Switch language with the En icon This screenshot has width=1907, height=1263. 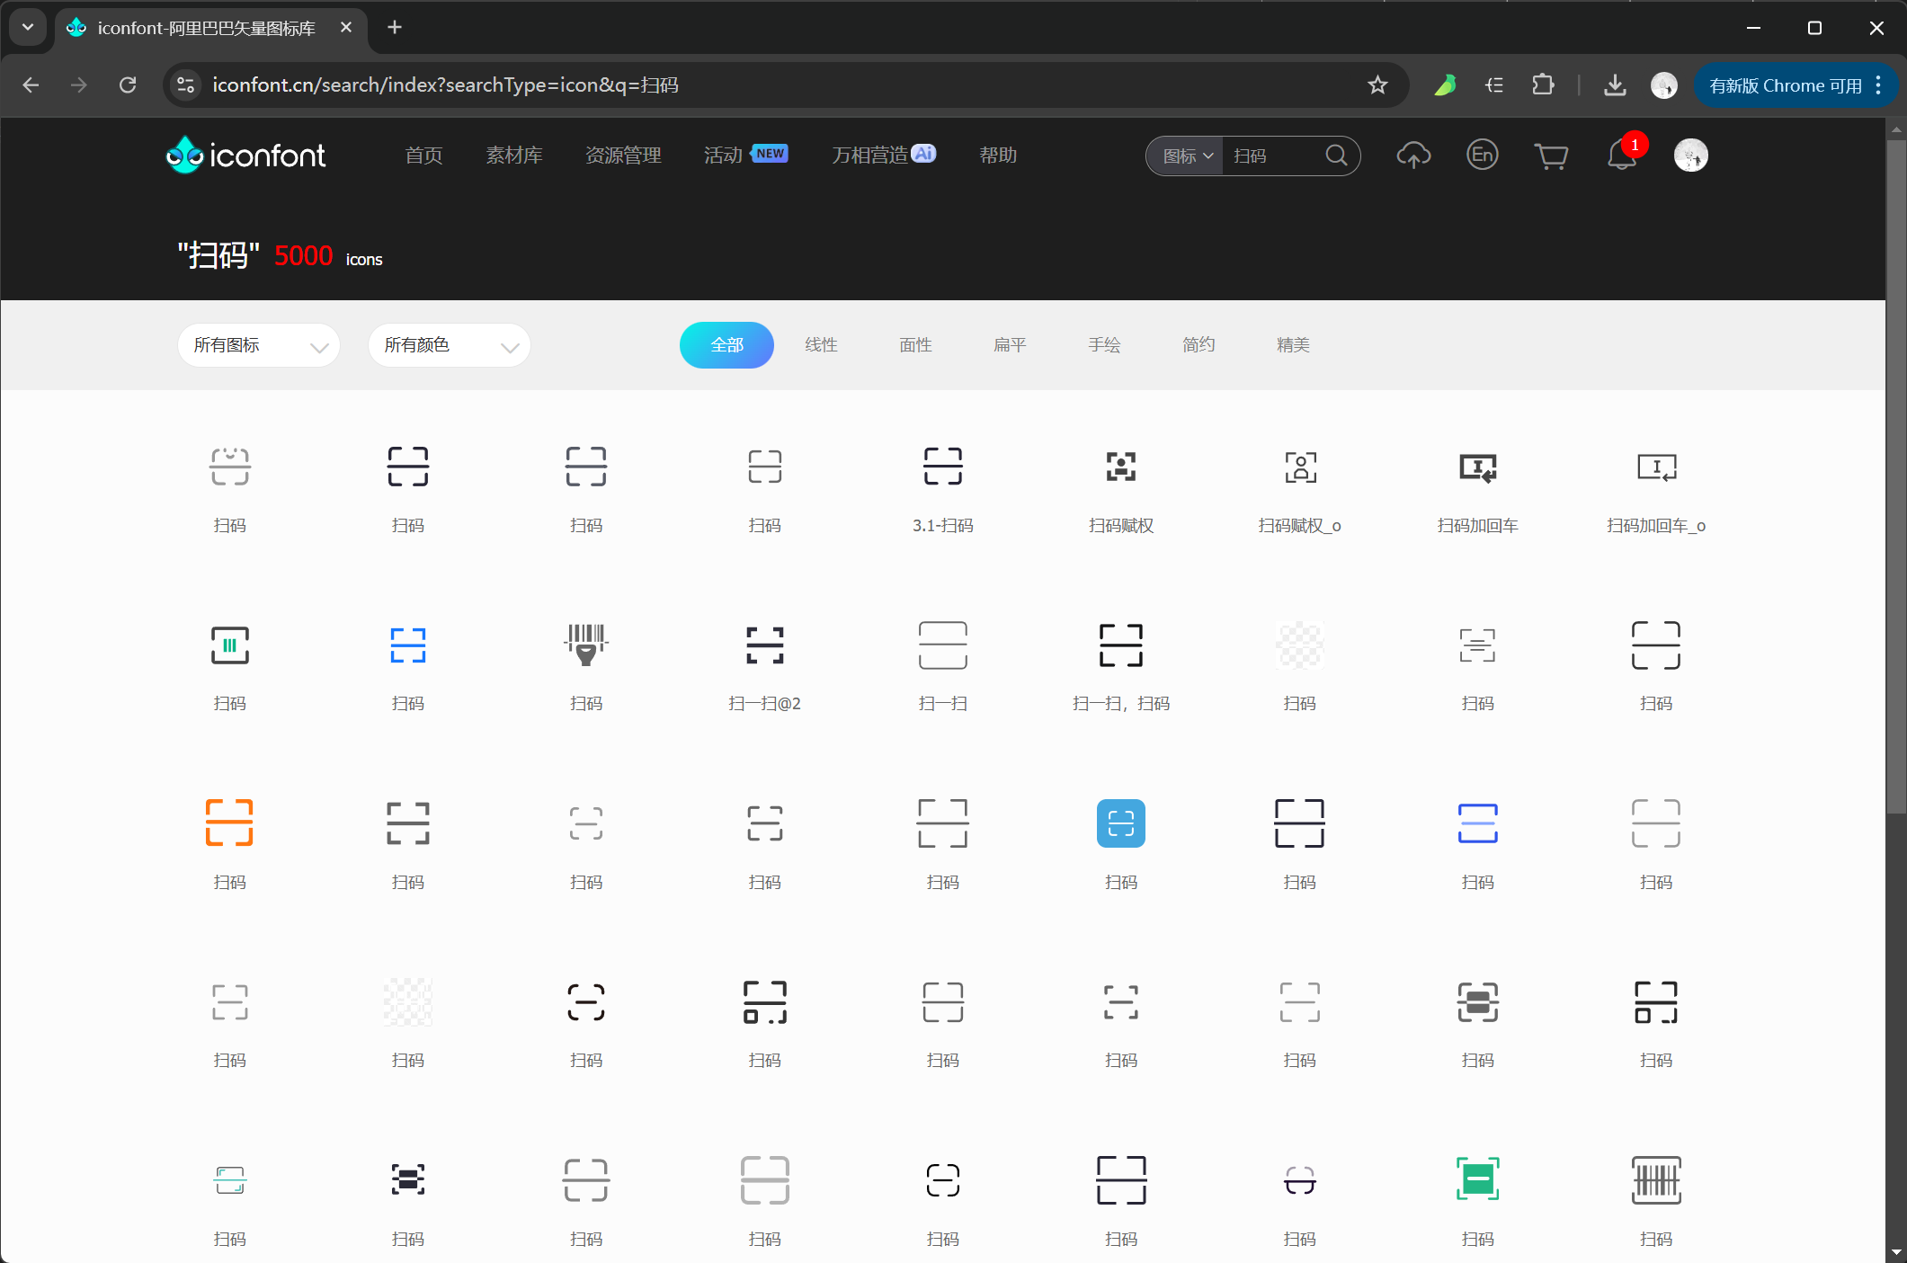(1482, 155)
